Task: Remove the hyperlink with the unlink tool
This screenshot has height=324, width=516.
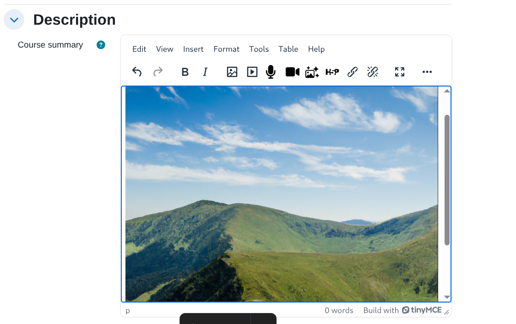Action: [372, 72]
